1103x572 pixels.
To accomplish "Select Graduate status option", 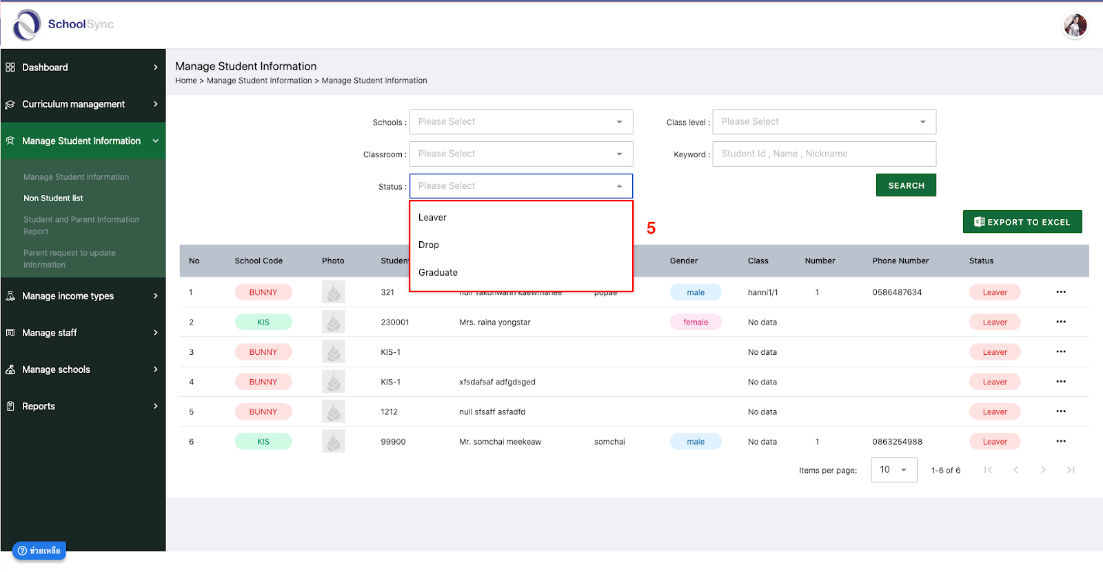I will pyautogui.click(x=521, y=272).
